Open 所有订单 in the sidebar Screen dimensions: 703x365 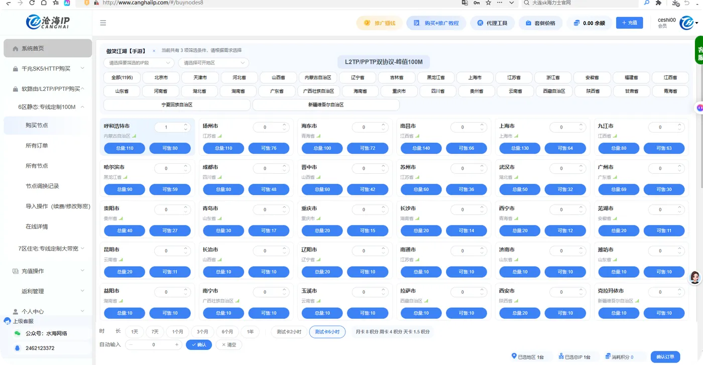pos(37,146)
